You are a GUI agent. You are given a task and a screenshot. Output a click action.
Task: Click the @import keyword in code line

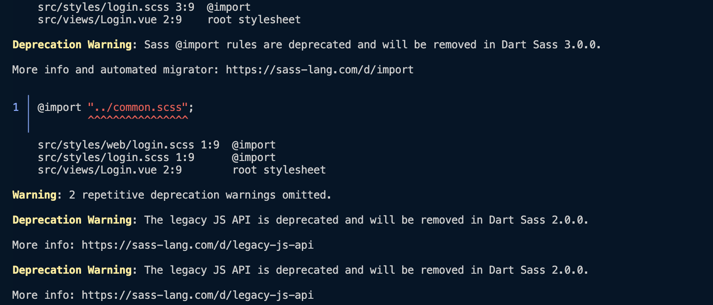click(x=60, y=107)
